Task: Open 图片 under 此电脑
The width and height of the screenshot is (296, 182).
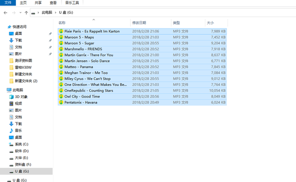Action: pyautogui.click(x=18, y=110)
